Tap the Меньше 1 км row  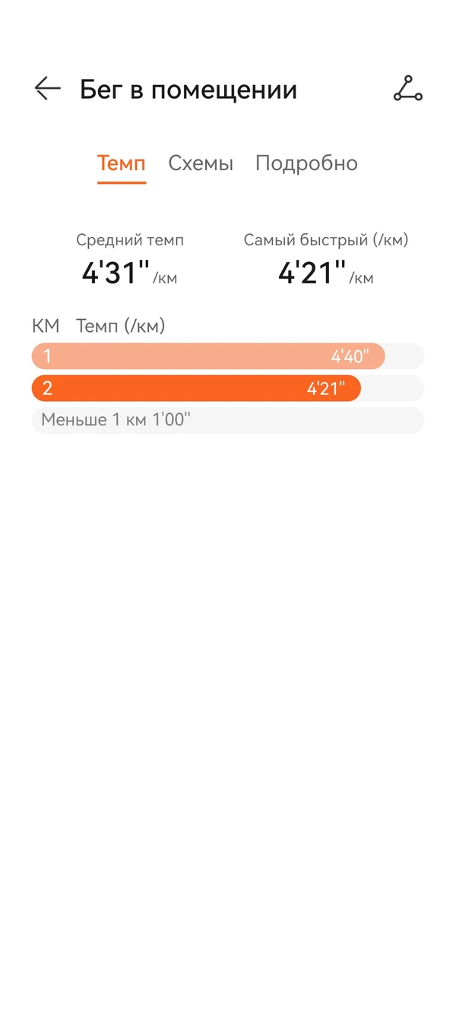coord(227,420)
